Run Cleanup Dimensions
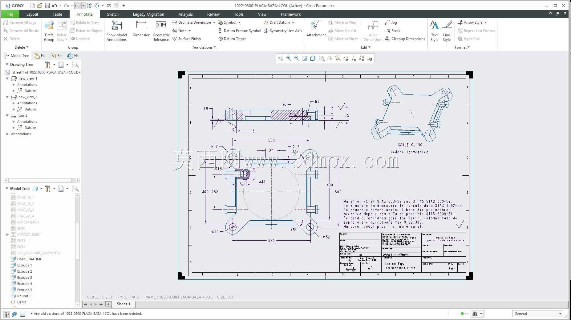This screenshot has width=571, height=320. point(405,39)
